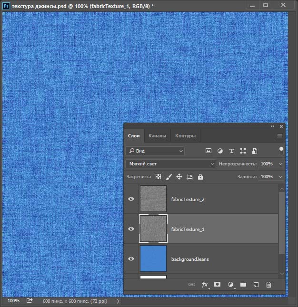Hide the backgroundJeans layer
Viewport: 298px width, 307px height.
[x=131, y=259]
